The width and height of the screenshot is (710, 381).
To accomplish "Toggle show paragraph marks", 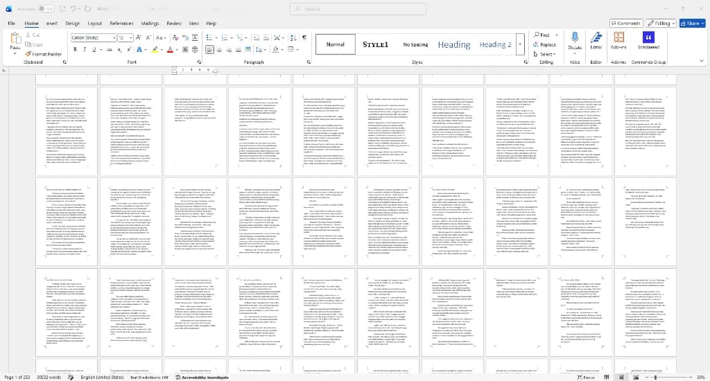I will (x=304, y=38).
